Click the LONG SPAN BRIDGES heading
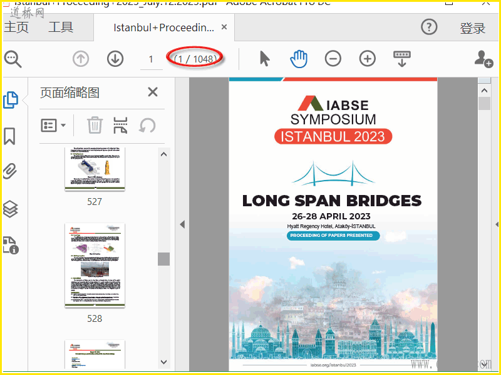This screenshot has height=375, width=501. click(x=332, y=201)
